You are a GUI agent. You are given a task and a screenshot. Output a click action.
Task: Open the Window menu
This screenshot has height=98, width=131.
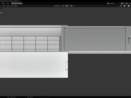(x=3, y=3)
